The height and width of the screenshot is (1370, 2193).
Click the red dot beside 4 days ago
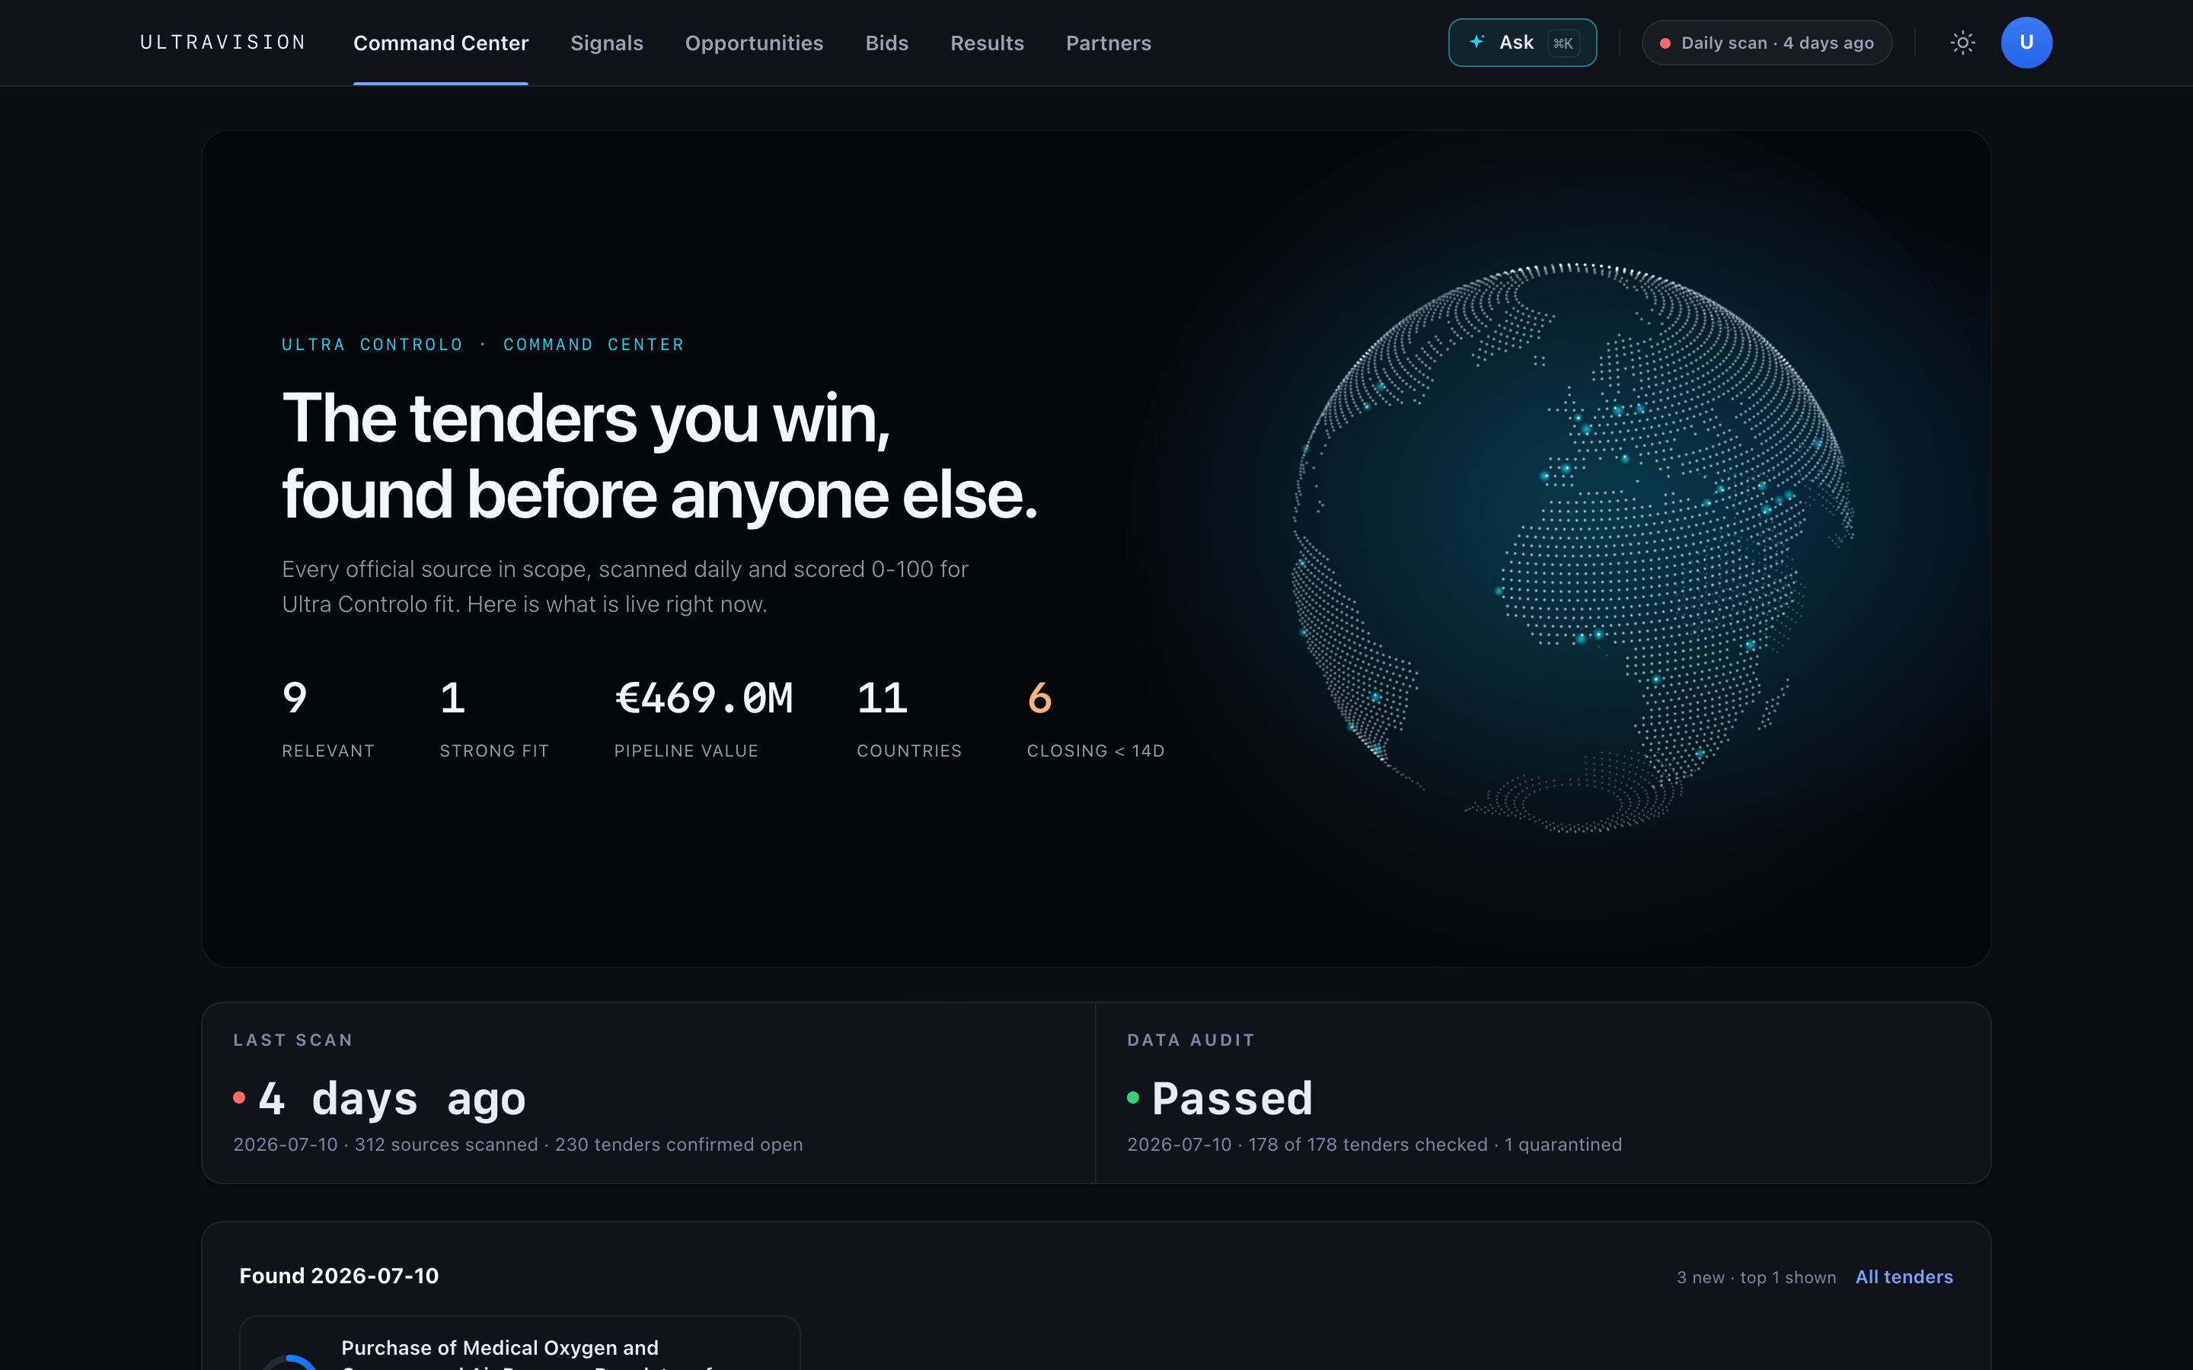tap(239, 1098)
